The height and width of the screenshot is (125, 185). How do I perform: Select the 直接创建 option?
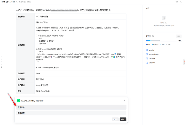(71, 107)
